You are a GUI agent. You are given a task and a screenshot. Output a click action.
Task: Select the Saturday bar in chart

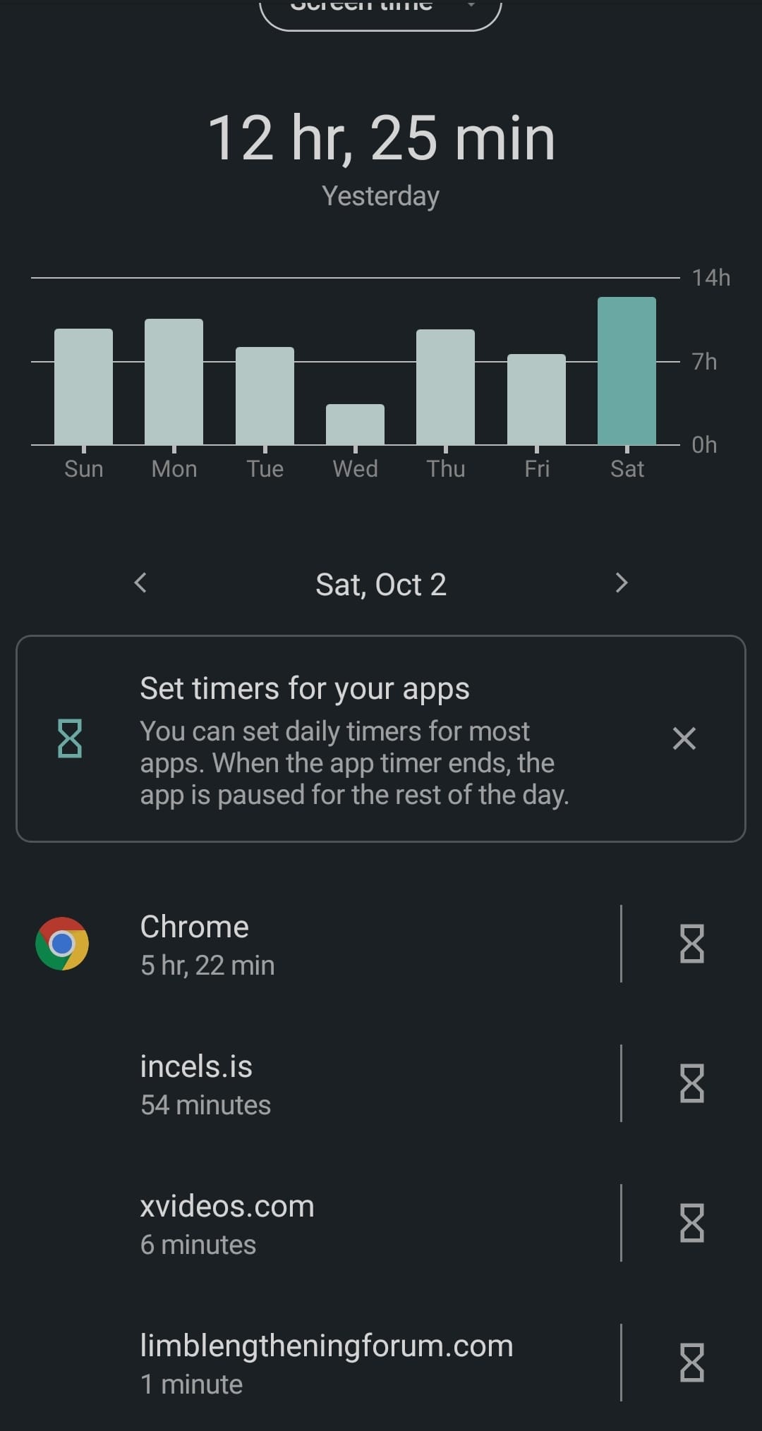tap(627, 371)
